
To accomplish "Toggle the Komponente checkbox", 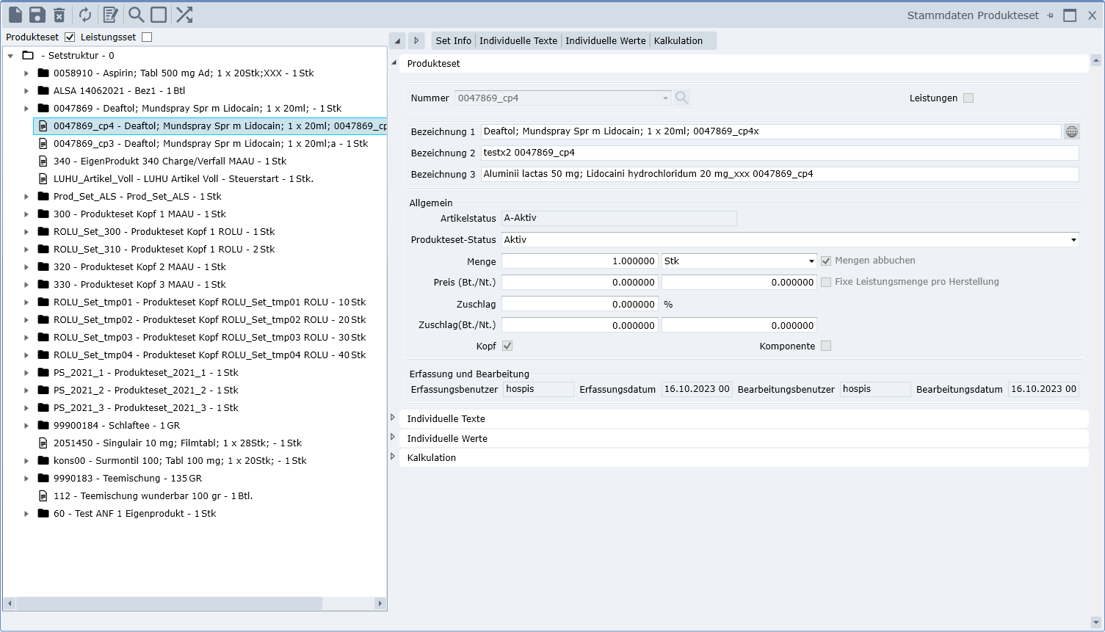I will coord(826,346).
